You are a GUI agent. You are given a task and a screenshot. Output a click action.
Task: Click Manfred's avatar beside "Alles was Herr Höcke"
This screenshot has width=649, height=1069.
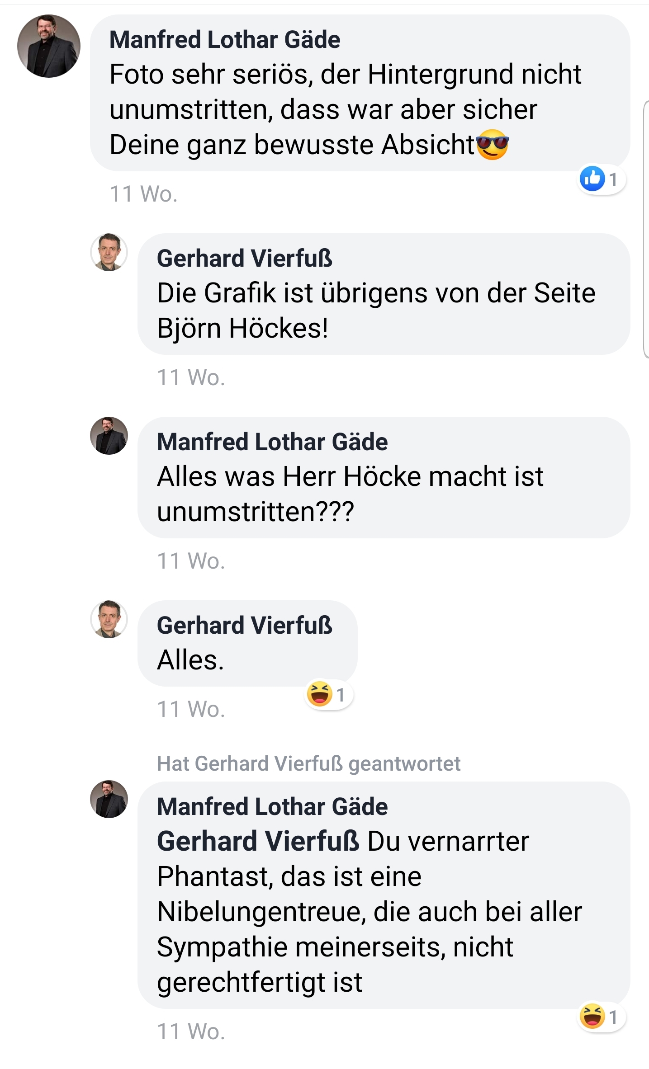point(109,436)
